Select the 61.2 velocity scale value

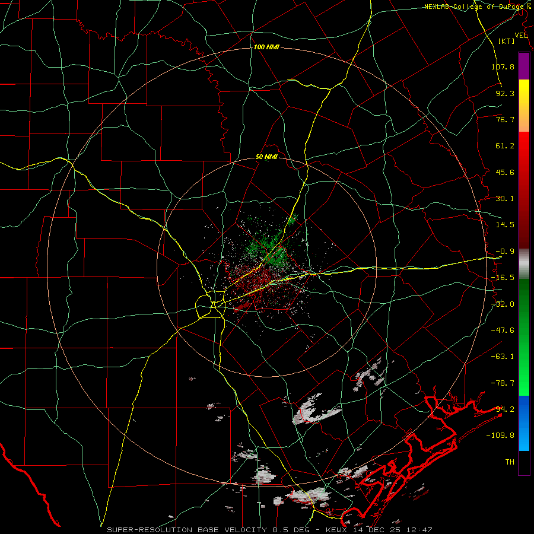point(505,146)
